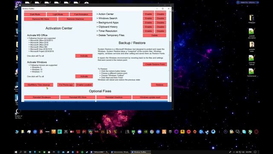Click the Light Mode button
The image size is (273, 154).
[58, 14]
